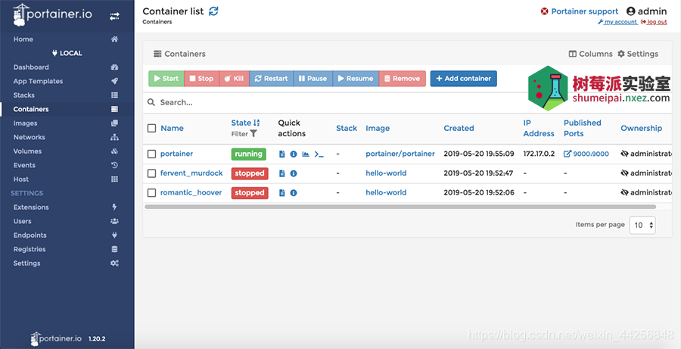Select the portainer container checkbox
681x349 pixels.
(151, 154)
